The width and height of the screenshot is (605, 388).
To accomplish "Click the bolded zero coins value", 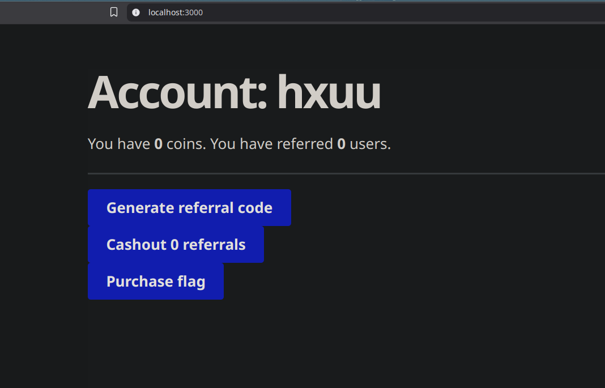I will coord(158,143).
